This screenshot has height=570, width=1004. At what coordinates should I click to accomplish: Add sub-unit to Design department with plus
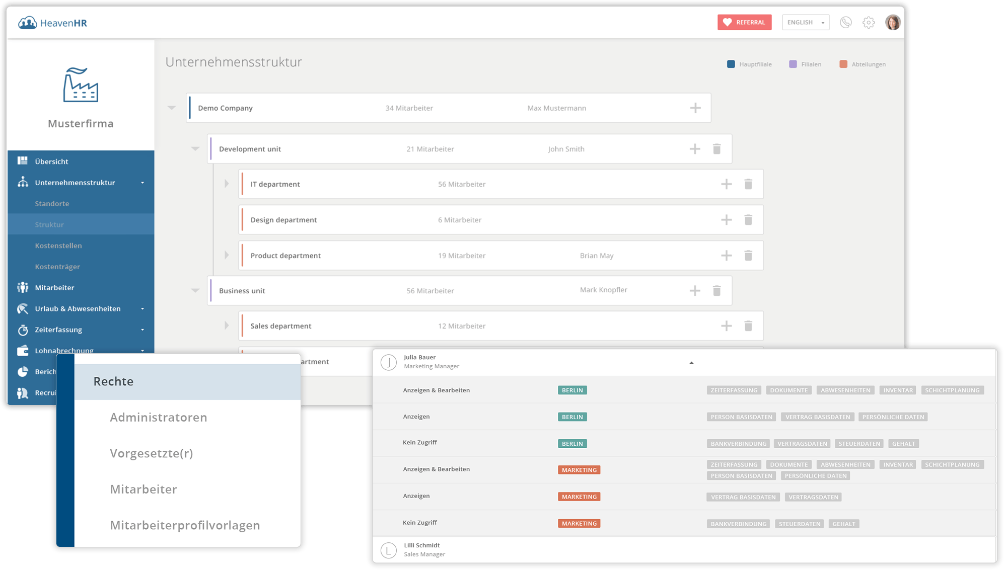point(726,220)
